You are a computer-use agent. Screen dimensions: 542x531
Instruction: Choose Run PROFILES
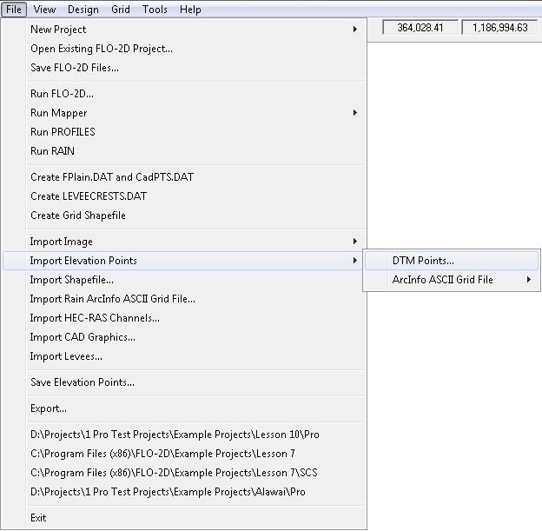[63, 132]
